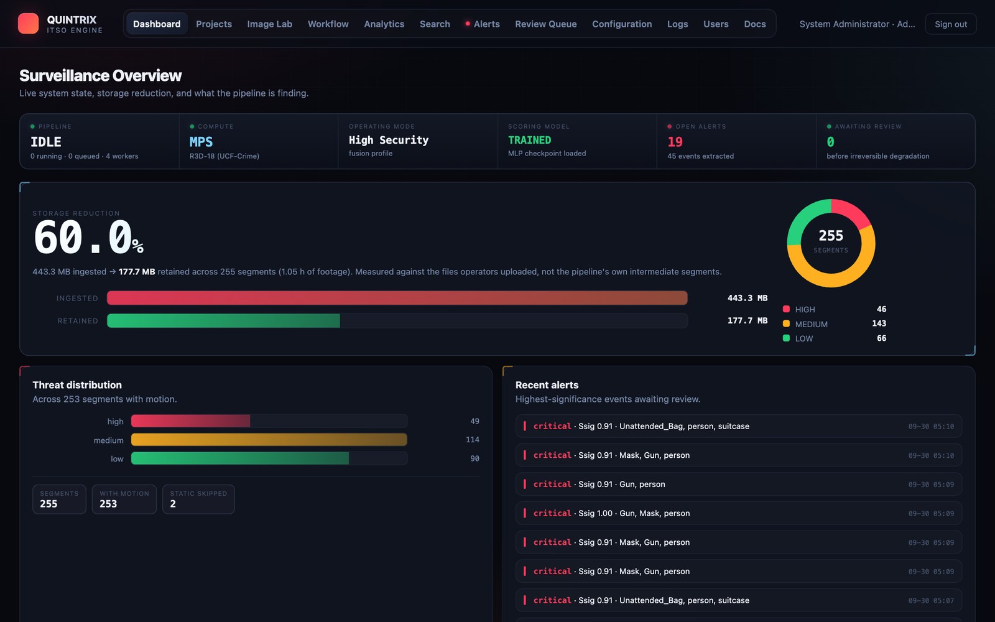Click the Threat distribution heading
Screen dimensions: 995x622
pos(77,385)
